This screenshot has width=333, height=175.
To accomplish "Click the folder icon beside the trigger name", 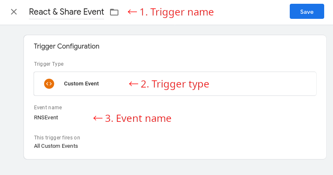I will click(x=114, y=12).
